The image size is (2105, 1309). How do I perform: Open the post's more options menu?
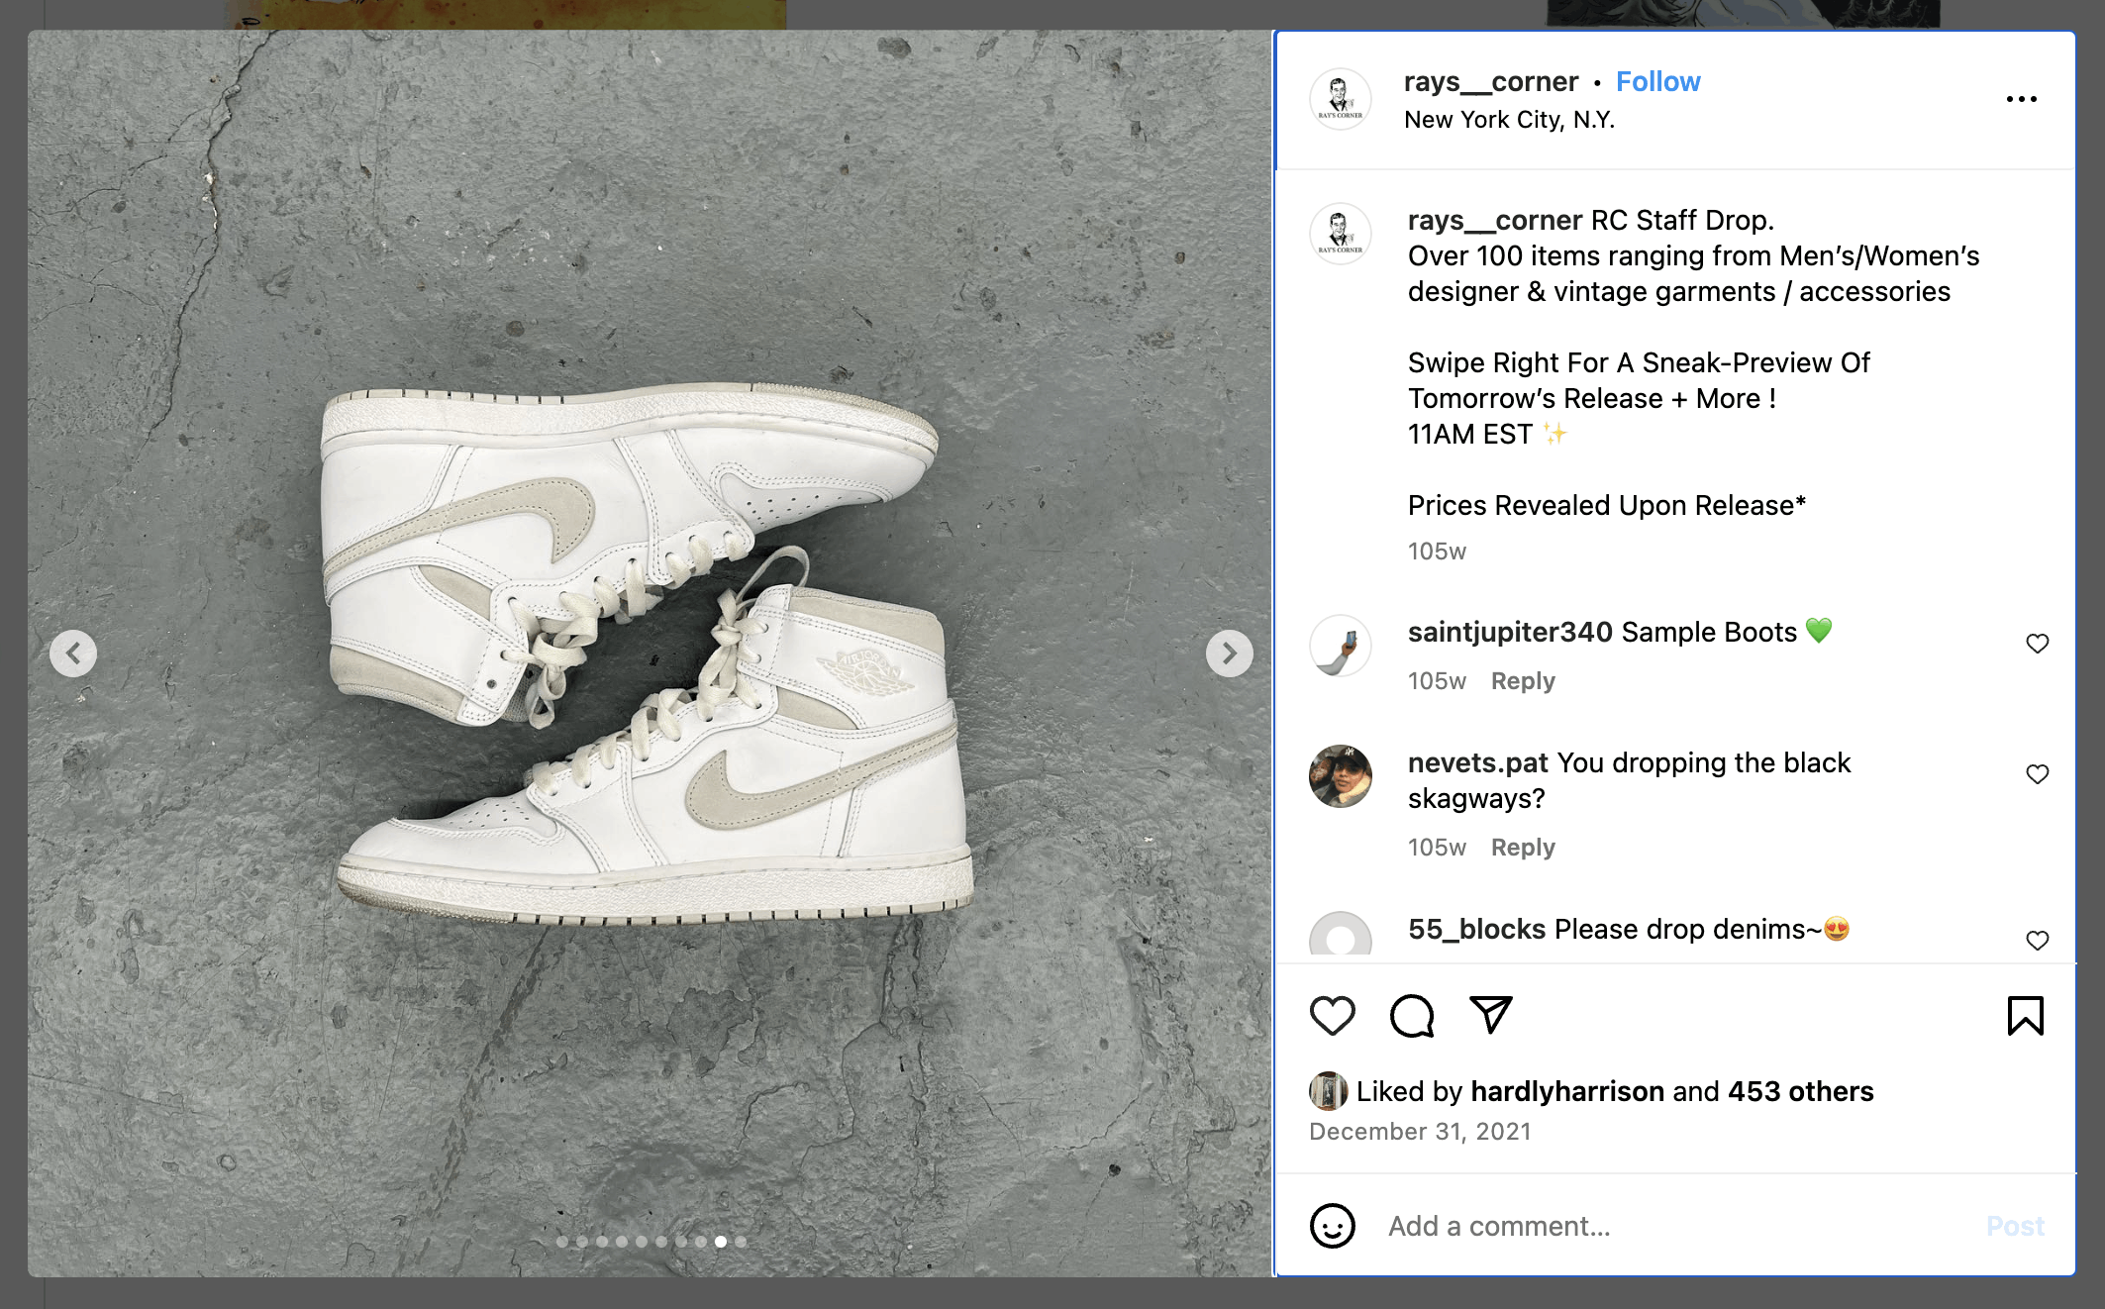(2021, 99)
